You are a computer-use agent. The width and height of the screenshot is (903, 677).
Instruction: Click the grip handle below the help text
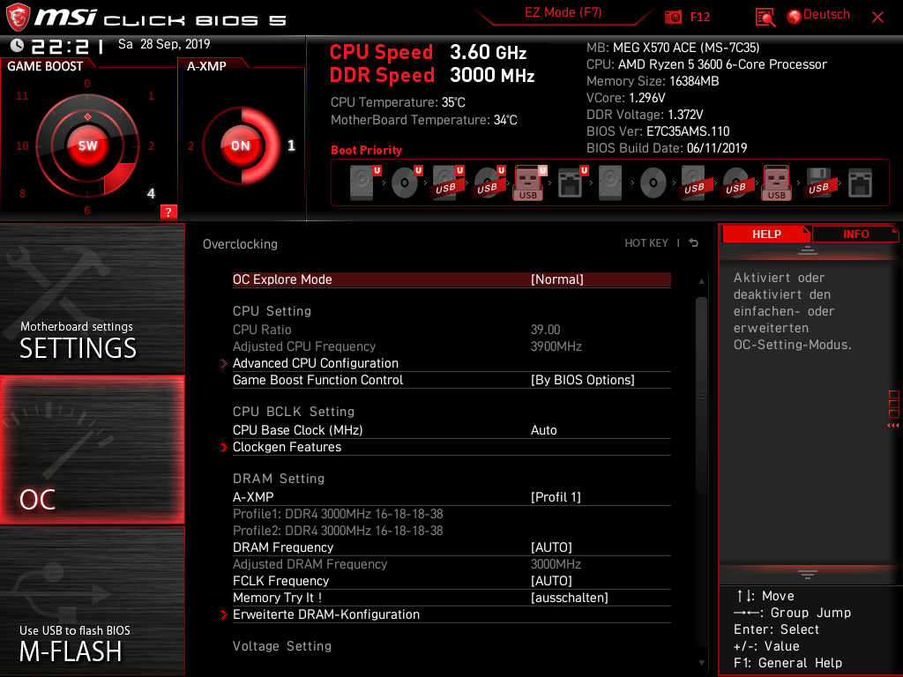(x=808, y=574)
